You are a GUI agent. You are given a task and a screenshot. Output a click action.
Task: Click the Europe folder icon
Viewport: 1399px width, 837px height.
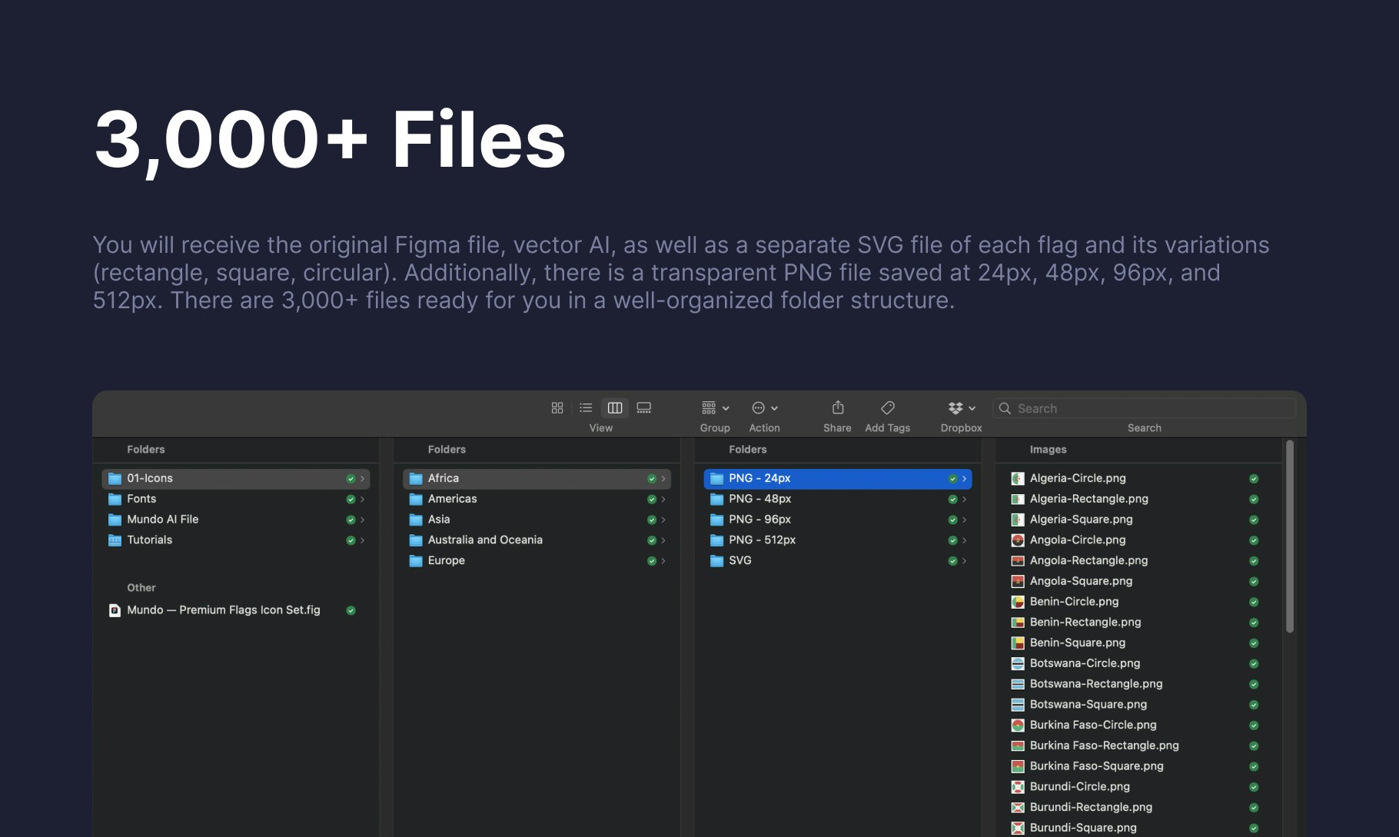[416, 561]
